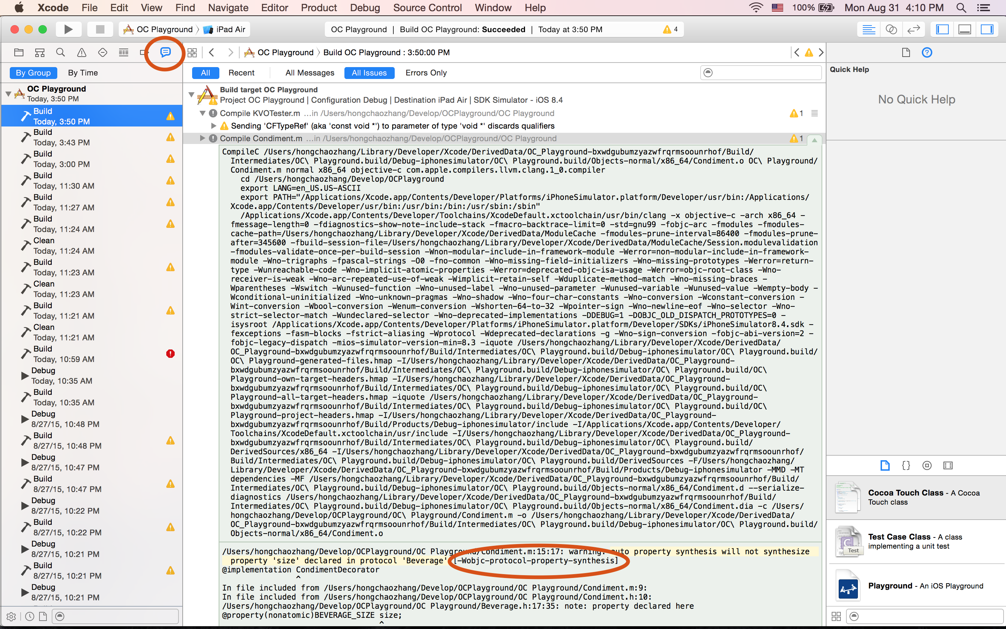Click the build log search field
This screenshot has width=1006, height=629.
761,73
